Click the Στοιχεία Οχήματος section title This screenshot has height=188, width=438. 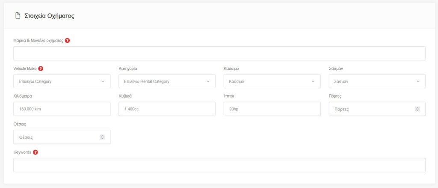pos(50,16)
